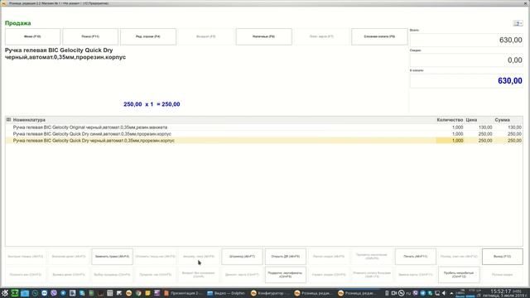Click the К оплате field 630,00

coord(466,81)
